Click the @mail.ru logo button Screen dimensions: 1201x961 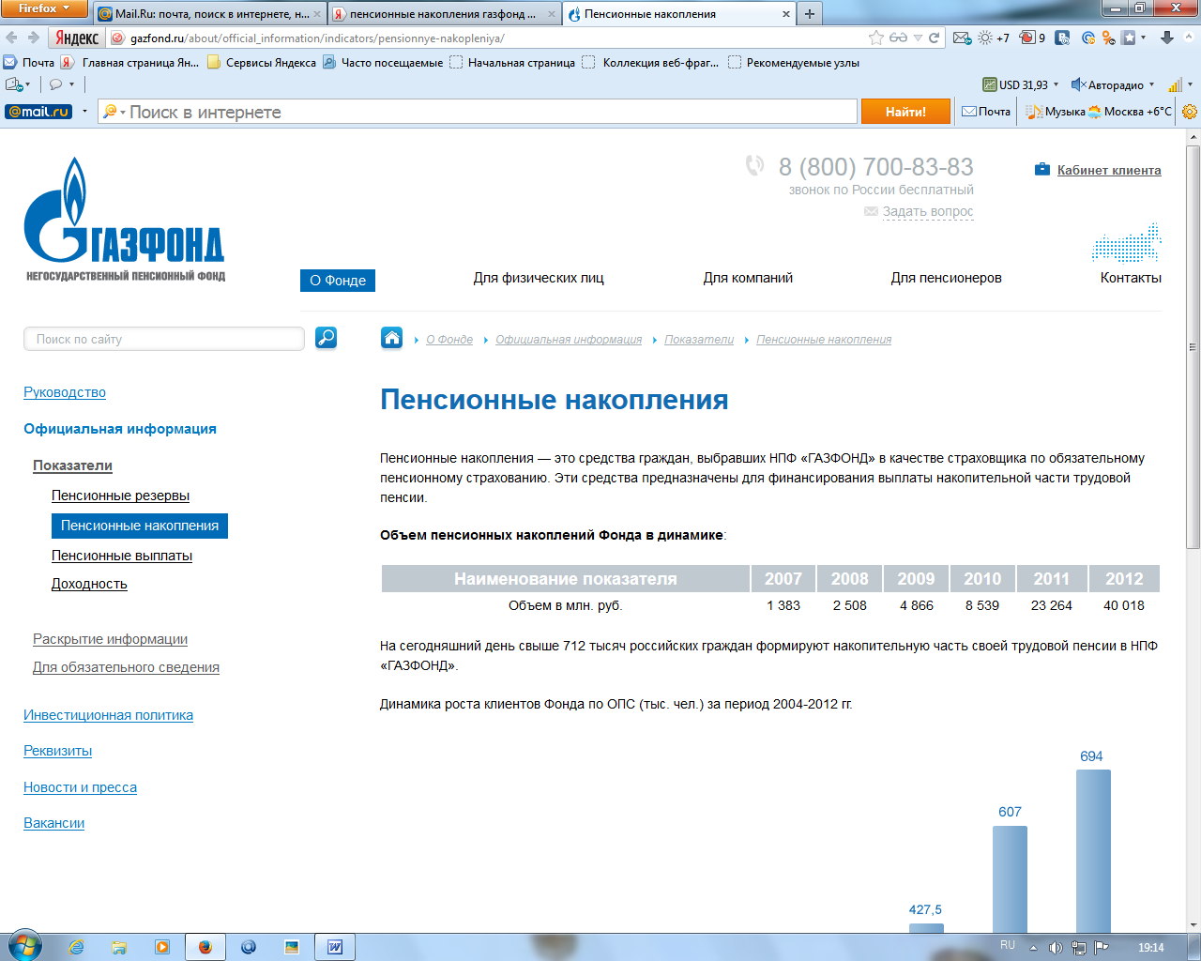38,112
